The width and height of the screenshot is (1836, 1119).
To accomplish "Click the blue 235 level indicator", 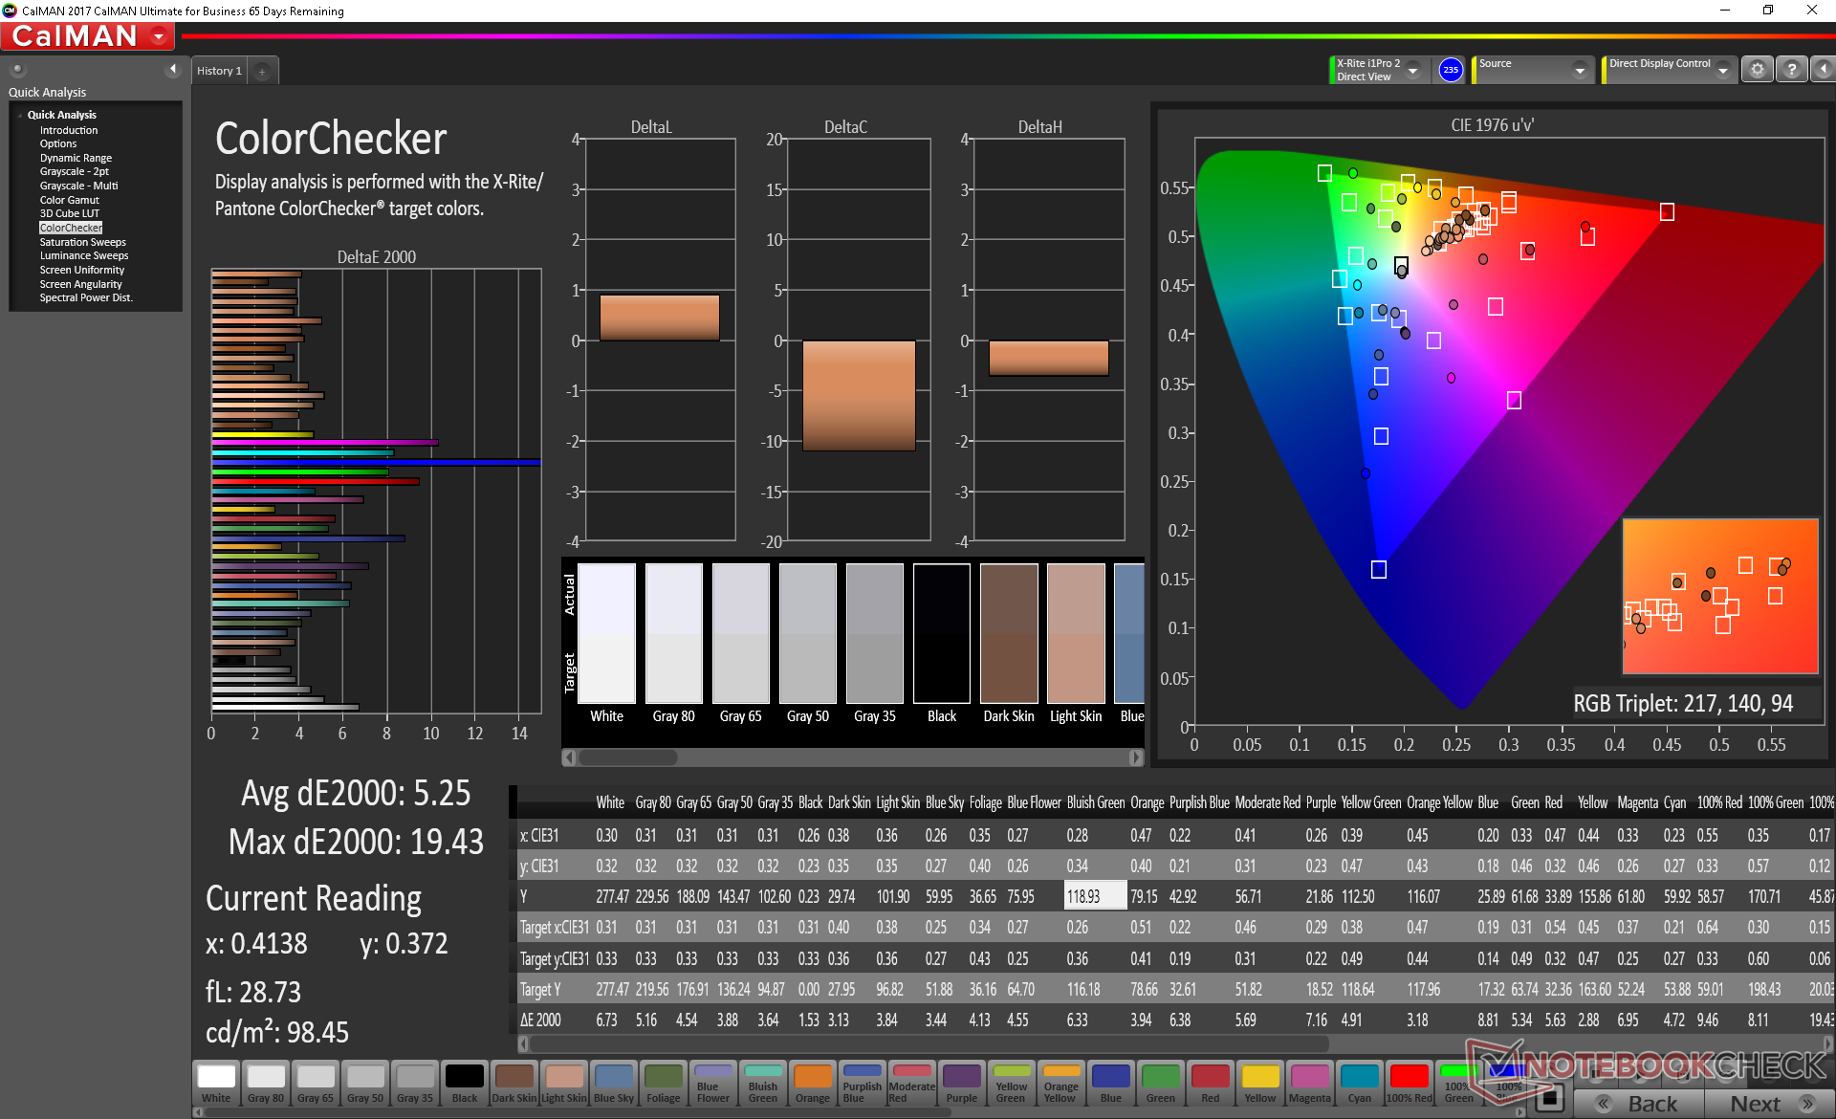I will pos(1451,70).
